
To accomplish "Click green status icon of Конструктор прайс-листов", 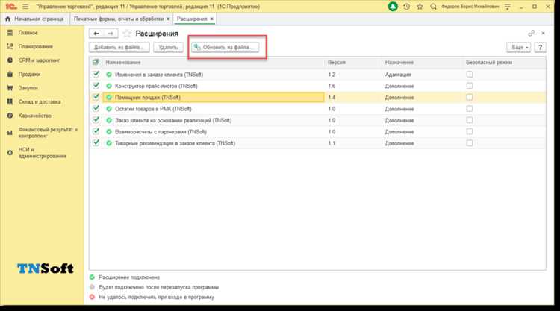I will [109, 86].
